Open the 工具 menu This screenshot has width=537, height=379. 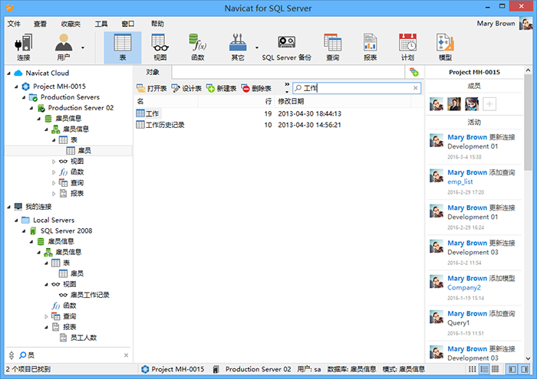[x=101, y=24]
